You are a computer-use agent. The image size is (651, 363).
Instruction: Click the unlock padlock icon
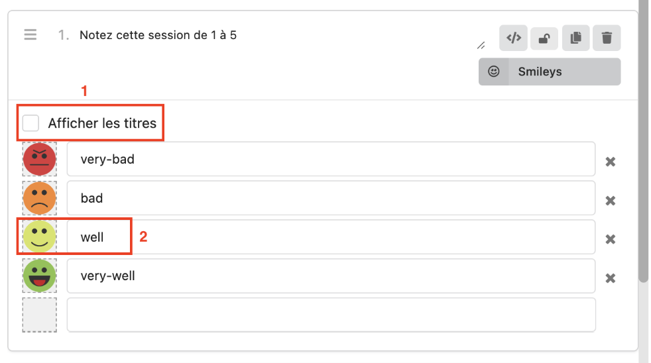[544, 38]
